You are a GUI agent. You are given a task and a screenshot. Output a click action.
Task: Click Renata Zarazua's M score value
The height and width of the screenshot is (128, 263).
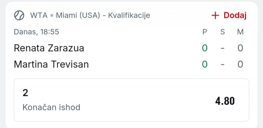[240, 48]
